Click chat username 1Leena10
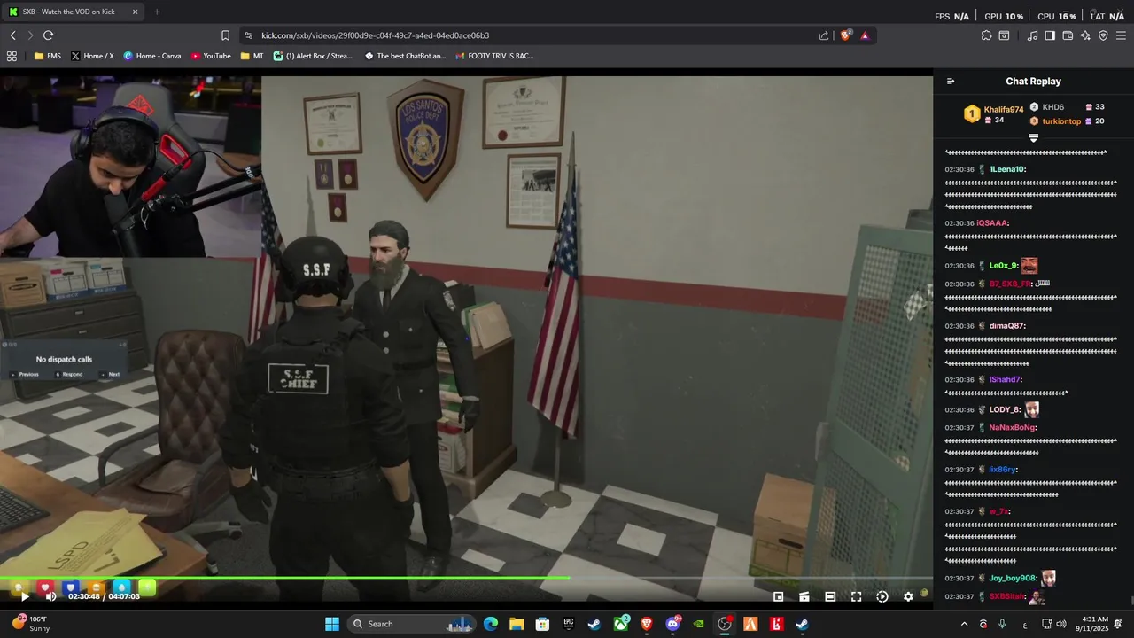Viewport: 1134px width, 638px height. (x=1007, y=169)
